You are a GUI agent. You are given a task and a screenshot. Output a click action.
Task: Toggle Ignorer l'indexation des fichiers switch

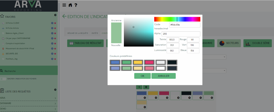coord(3,79)
